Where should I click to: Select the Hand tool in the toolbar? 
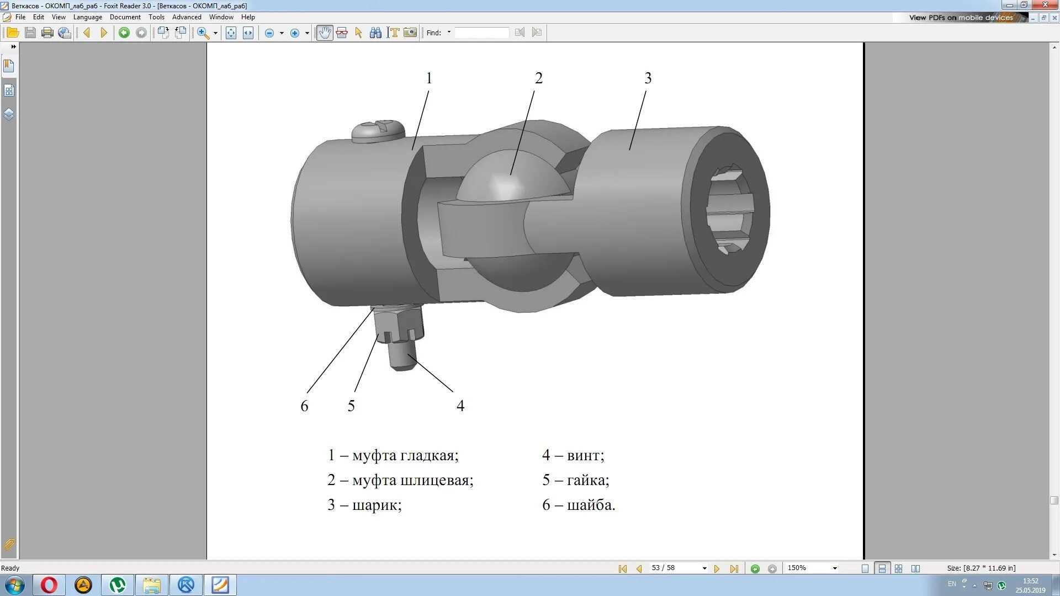click(x=325, y=33)
